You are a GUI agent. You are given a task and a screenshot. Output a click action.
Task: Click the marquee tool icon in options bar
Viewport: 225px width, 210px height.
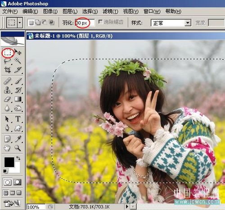click(12, 23)
